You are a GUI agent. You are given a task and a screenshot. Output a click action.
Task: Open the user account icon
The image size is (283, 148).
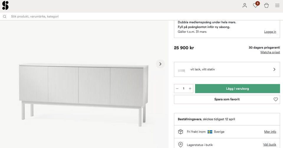point(245,5)
